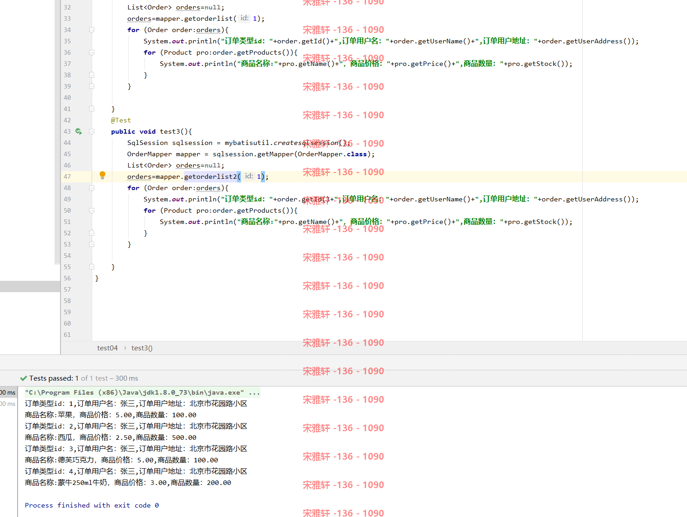The height and width of the screenshot is (517, 687).
Task: Toggle fold marker at line 38 closing brace
Action: 92,75
